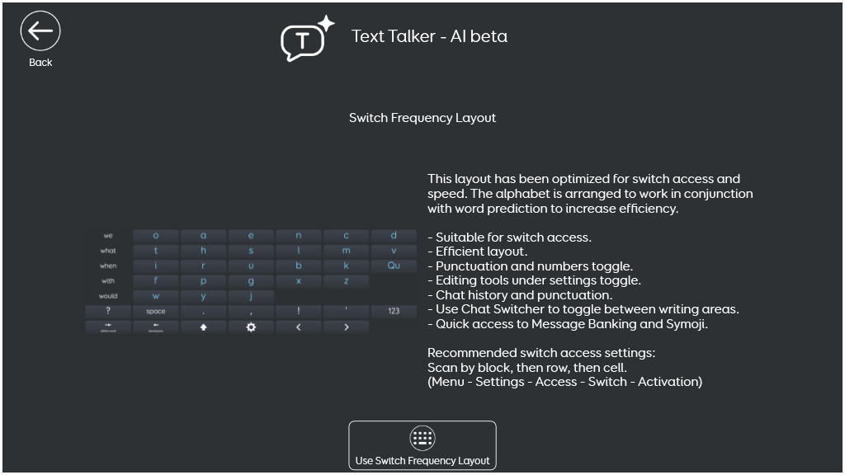The width and height of the screenshot is (845, 475).
Task: Go back using the Back arrow
Action: point(40,32)
